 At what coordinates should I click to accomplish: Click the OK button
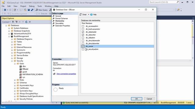coord(136,99)
